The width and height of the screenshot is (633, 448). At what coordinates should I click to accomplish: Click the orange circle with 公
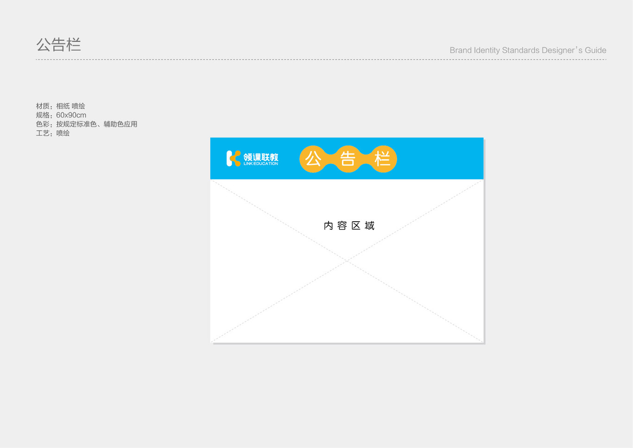click(313, 159)
